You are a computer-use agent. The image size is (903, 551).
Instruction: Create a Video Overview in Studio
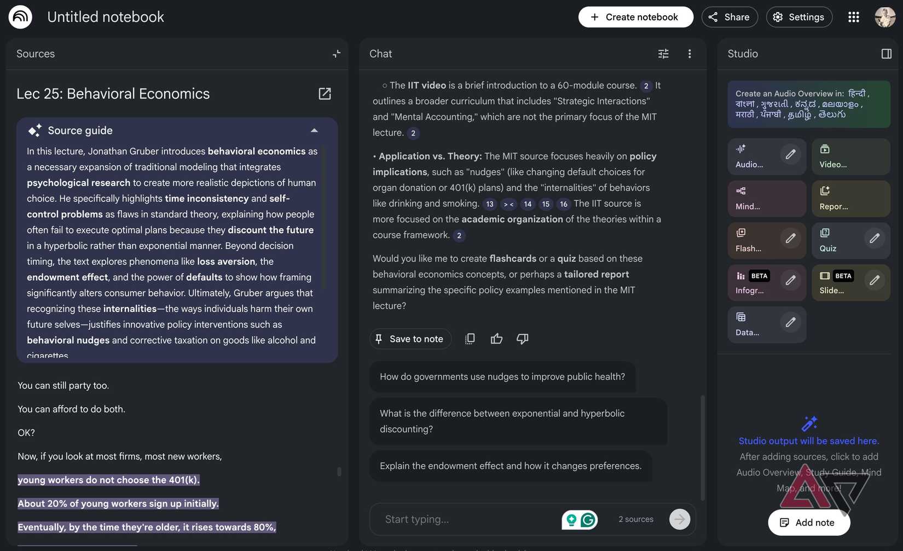pos(850,156)
